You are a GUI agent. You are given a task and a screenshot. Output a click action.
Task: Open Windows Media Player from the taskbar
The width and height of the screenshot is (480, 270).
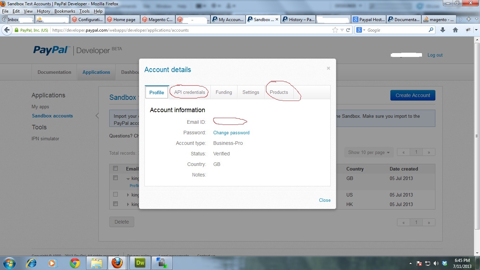52,263
